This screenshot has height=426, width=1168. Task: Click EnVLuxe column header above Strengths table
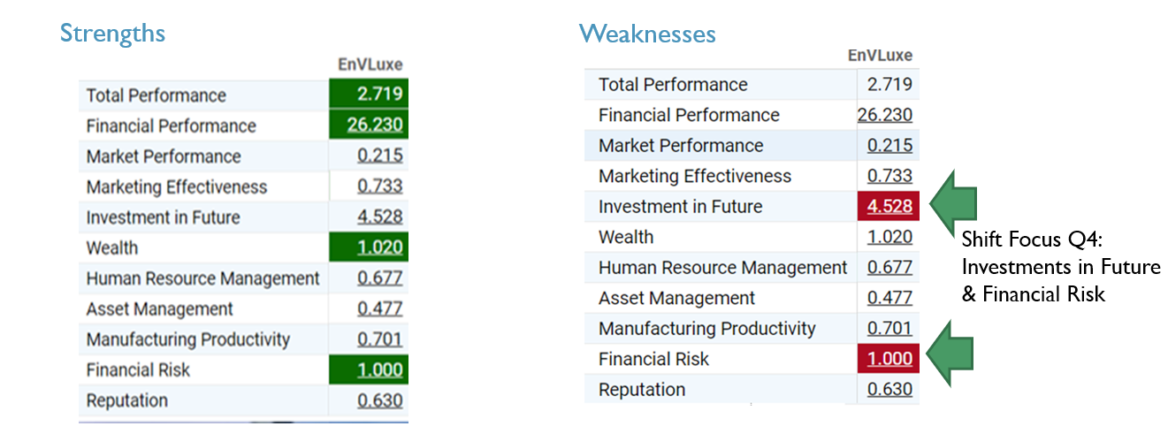pos(370,65)
